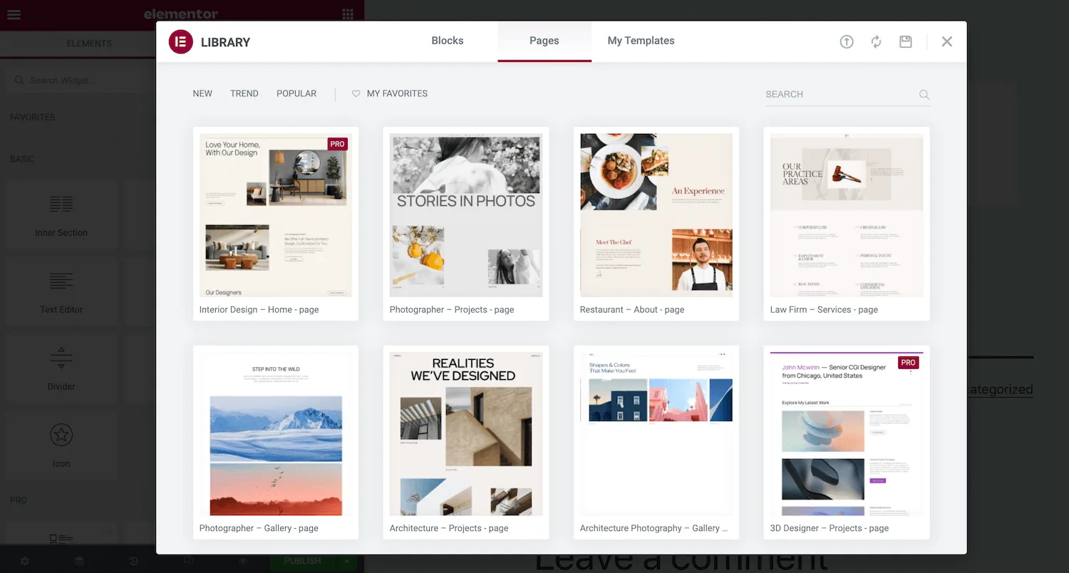Open the Restaurant – About template thumbnail
1069x573 pixels.
pyautogui.click(x=656, y=215)
